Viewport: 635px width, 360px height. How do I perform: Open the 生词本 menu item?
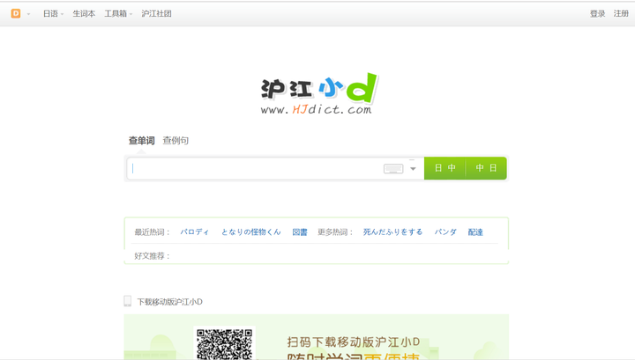point(84,14)
